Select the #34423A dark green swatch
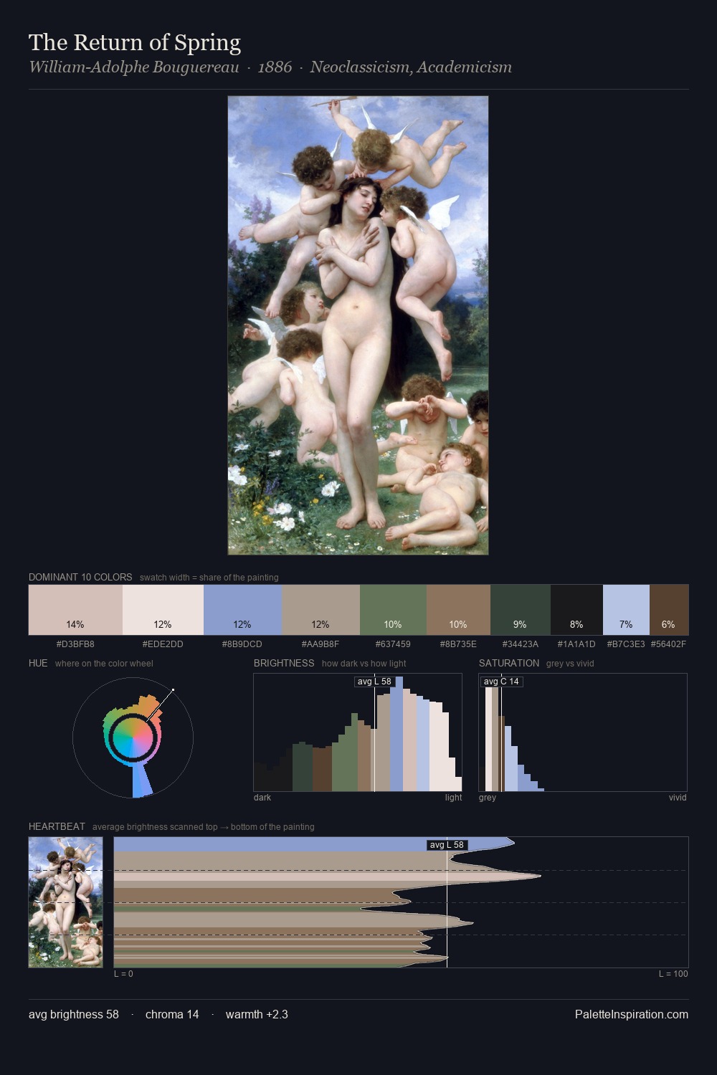The width and height of the screenshot is (717, 1075). point(521,610)
